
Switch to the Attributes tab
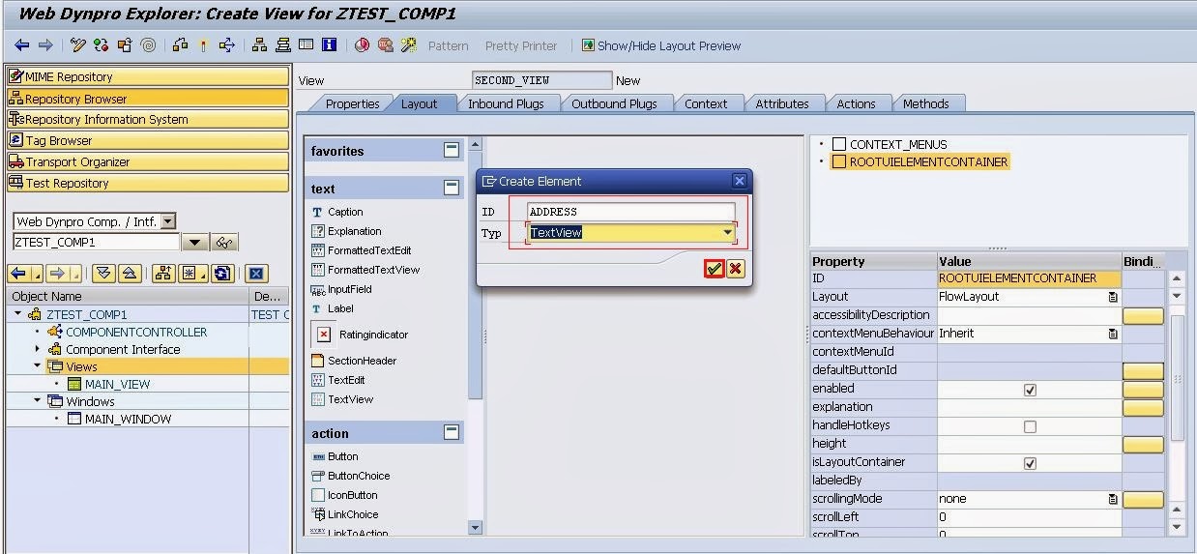click(x=782, y=104)
